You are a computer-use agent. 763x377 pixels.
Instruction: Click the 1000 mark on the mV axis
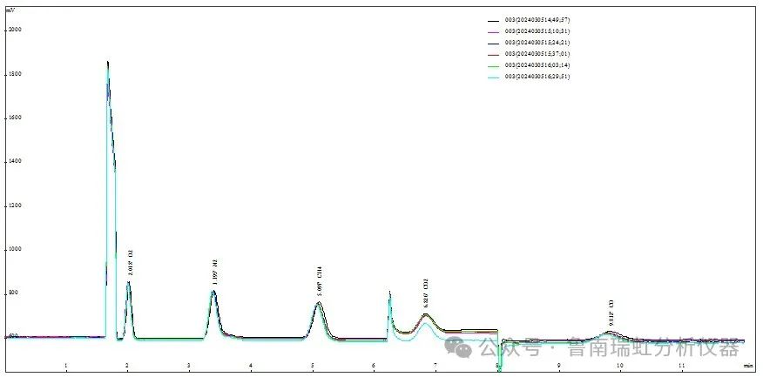pyautogui.click(x=15, y=249)
